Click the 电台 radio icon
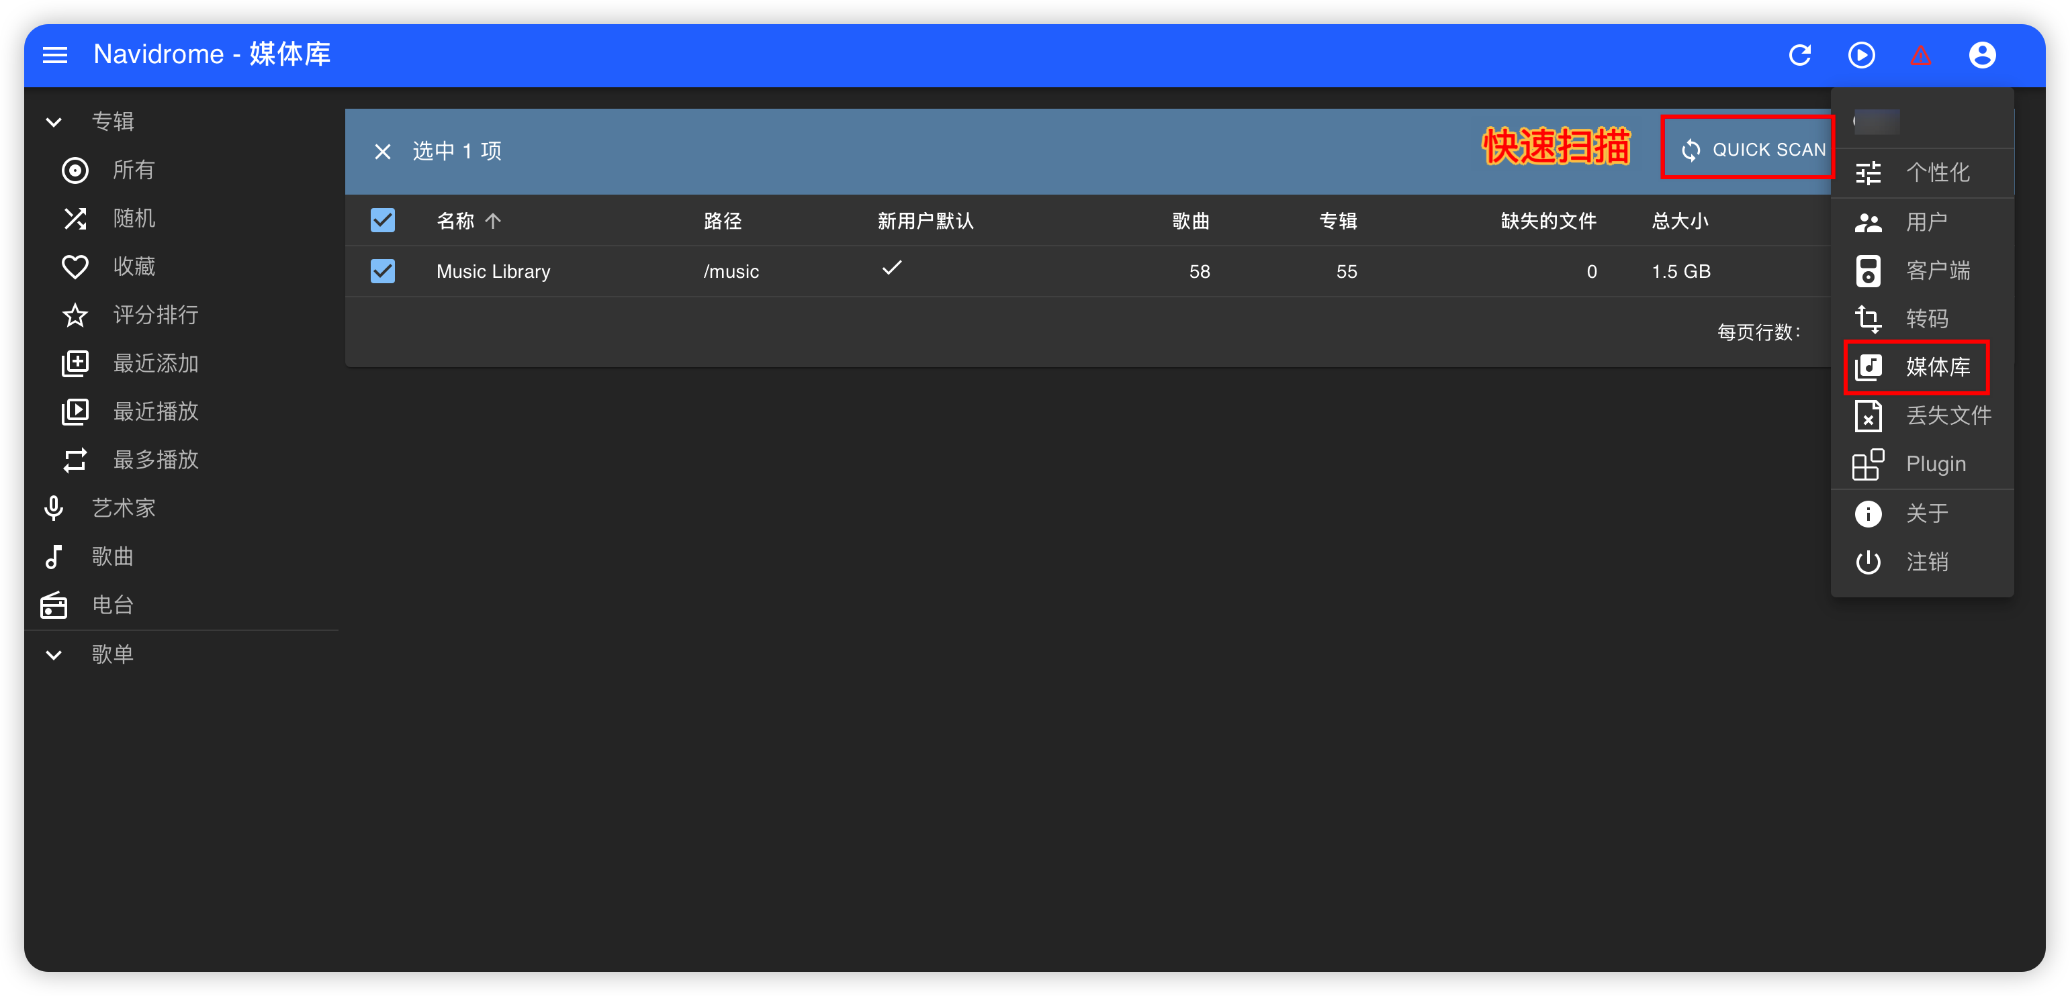The image size is (2070, 996). (x=54, y=604)
